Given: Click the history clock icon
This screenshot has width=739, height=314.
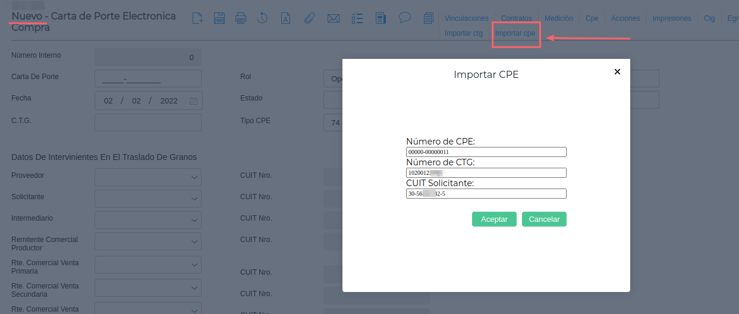Looking at the screenshot, I should [x=262, y=18].
